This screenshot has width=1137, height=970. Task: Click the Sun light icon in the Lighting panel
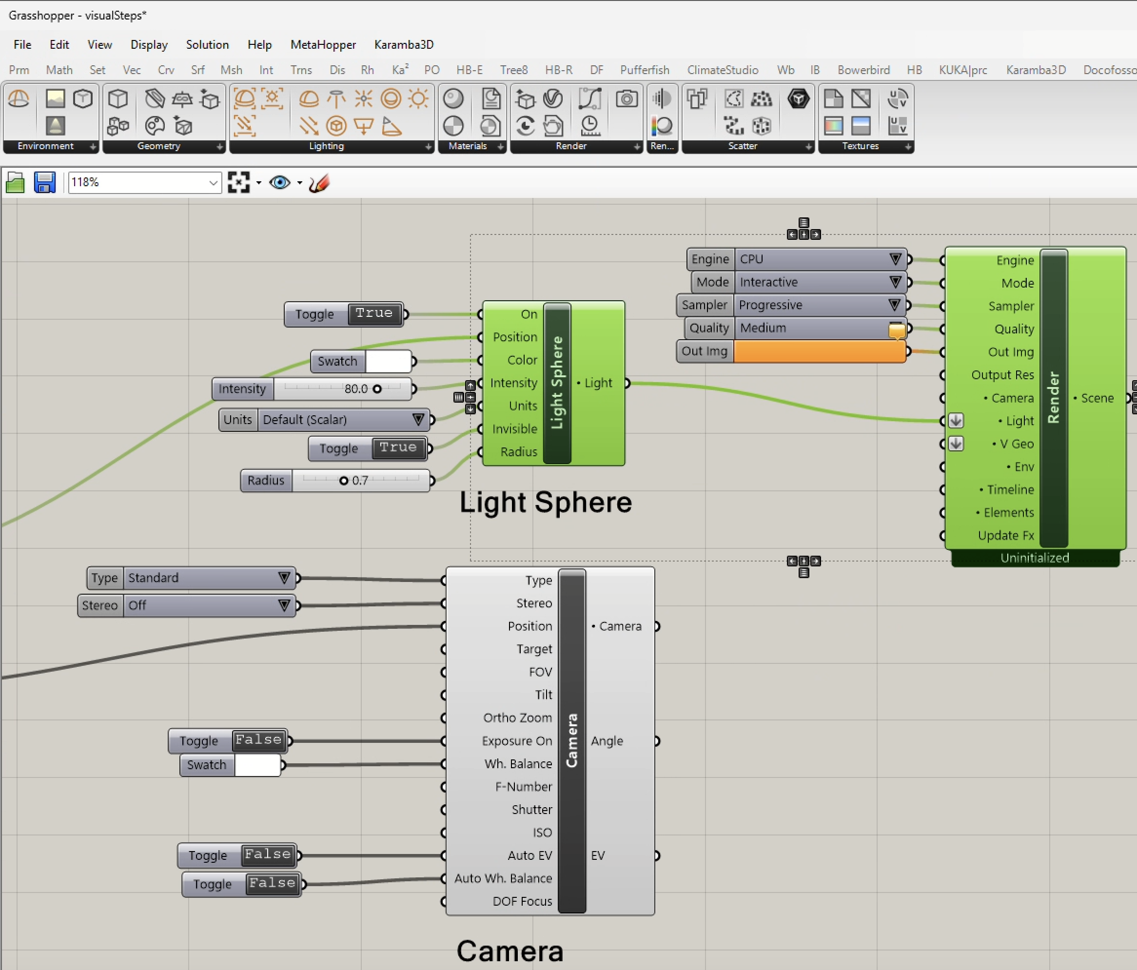(x=419, y=99)
